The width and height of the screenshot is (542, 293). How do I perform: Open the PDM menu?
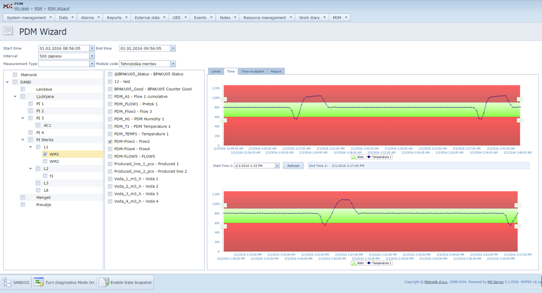click(340, 18)
